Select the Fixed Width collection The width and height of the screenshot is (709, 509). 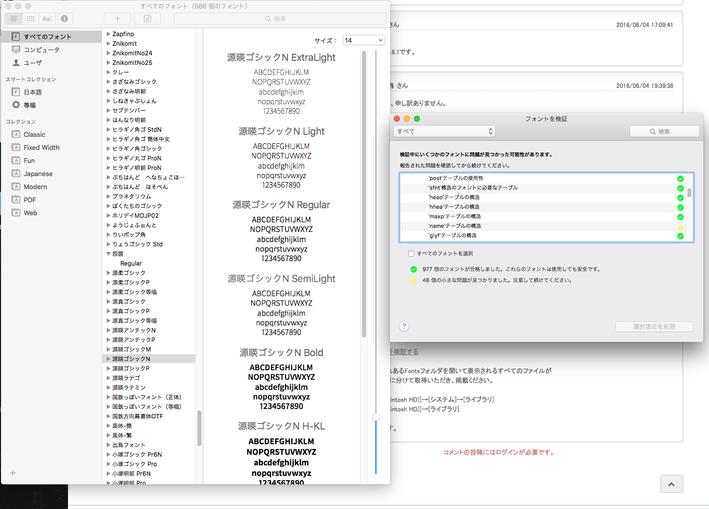41,147
